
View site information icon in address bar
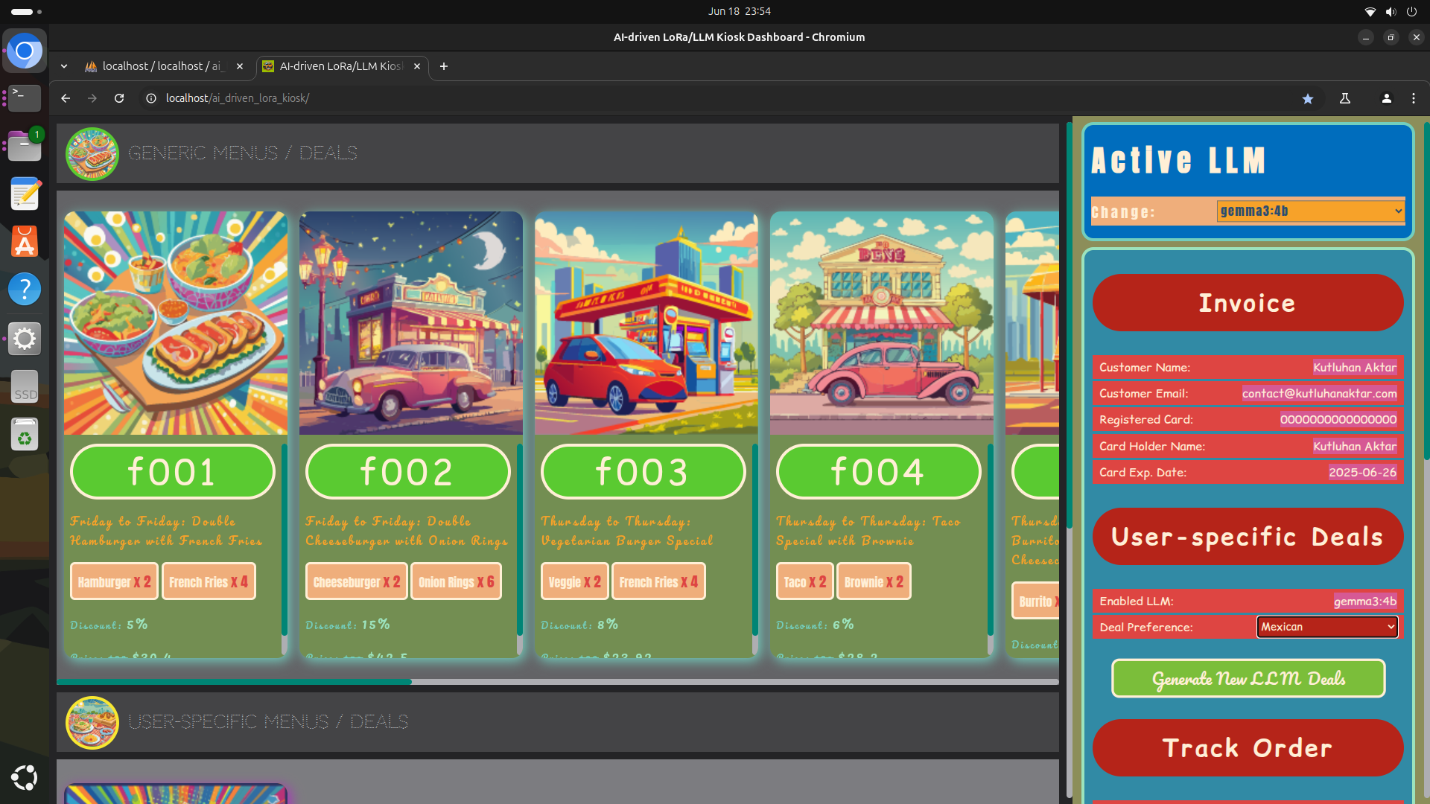(x=151, y=98)
